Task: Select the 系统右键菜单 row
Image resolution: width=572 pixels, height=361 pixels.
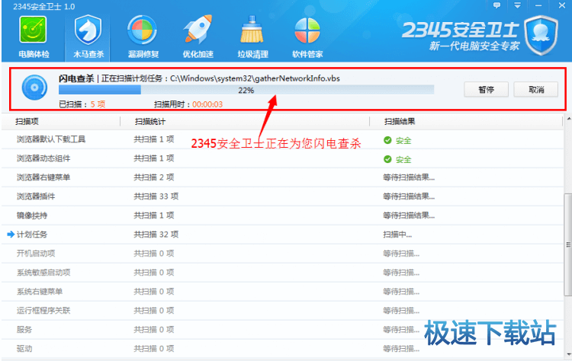Action: coord(282,292)
